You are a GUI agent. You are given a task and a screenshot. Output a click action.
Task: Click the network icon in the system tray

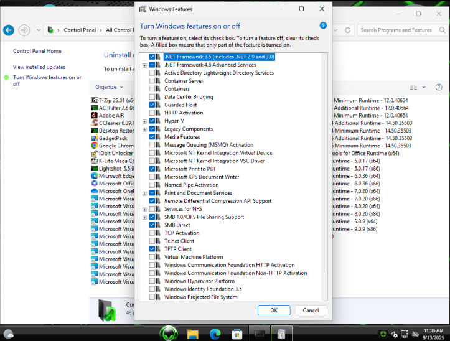click(x=405, y=334)
